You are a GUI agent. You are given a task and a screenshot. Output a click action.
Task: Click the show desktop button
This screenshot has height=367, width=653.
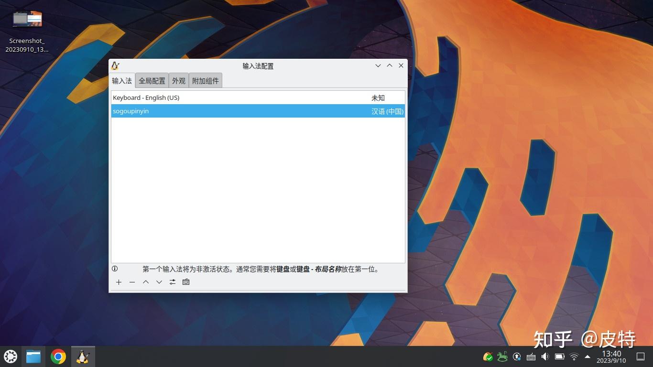point(641,356)
